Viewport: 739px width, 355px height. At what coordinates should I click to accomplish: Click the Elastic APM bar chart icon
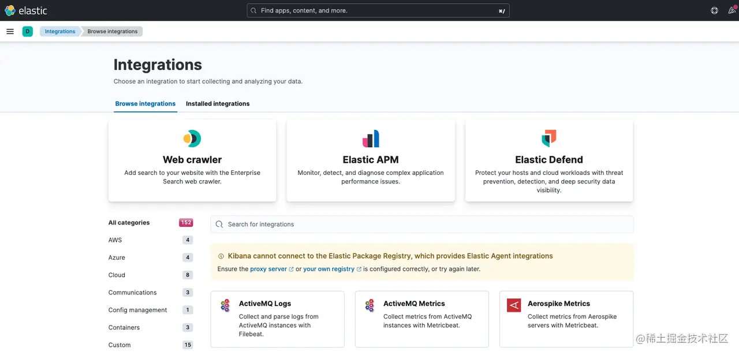[371, 139]
